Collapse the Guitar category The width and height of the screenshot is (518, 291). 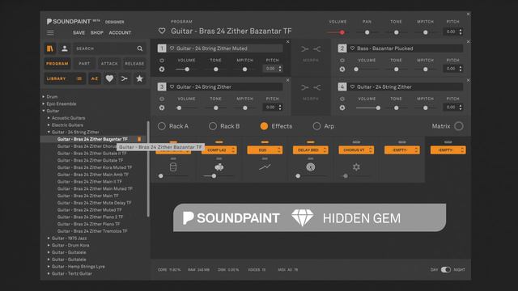point(43,111)
